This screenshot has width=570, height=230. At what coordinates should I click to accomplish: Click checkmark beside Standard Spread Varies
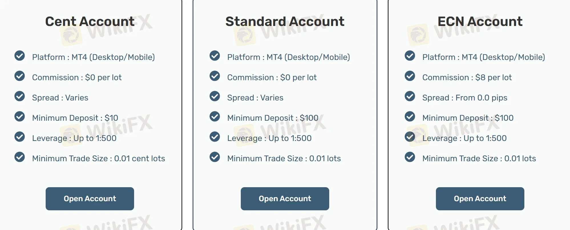point(215,96)
